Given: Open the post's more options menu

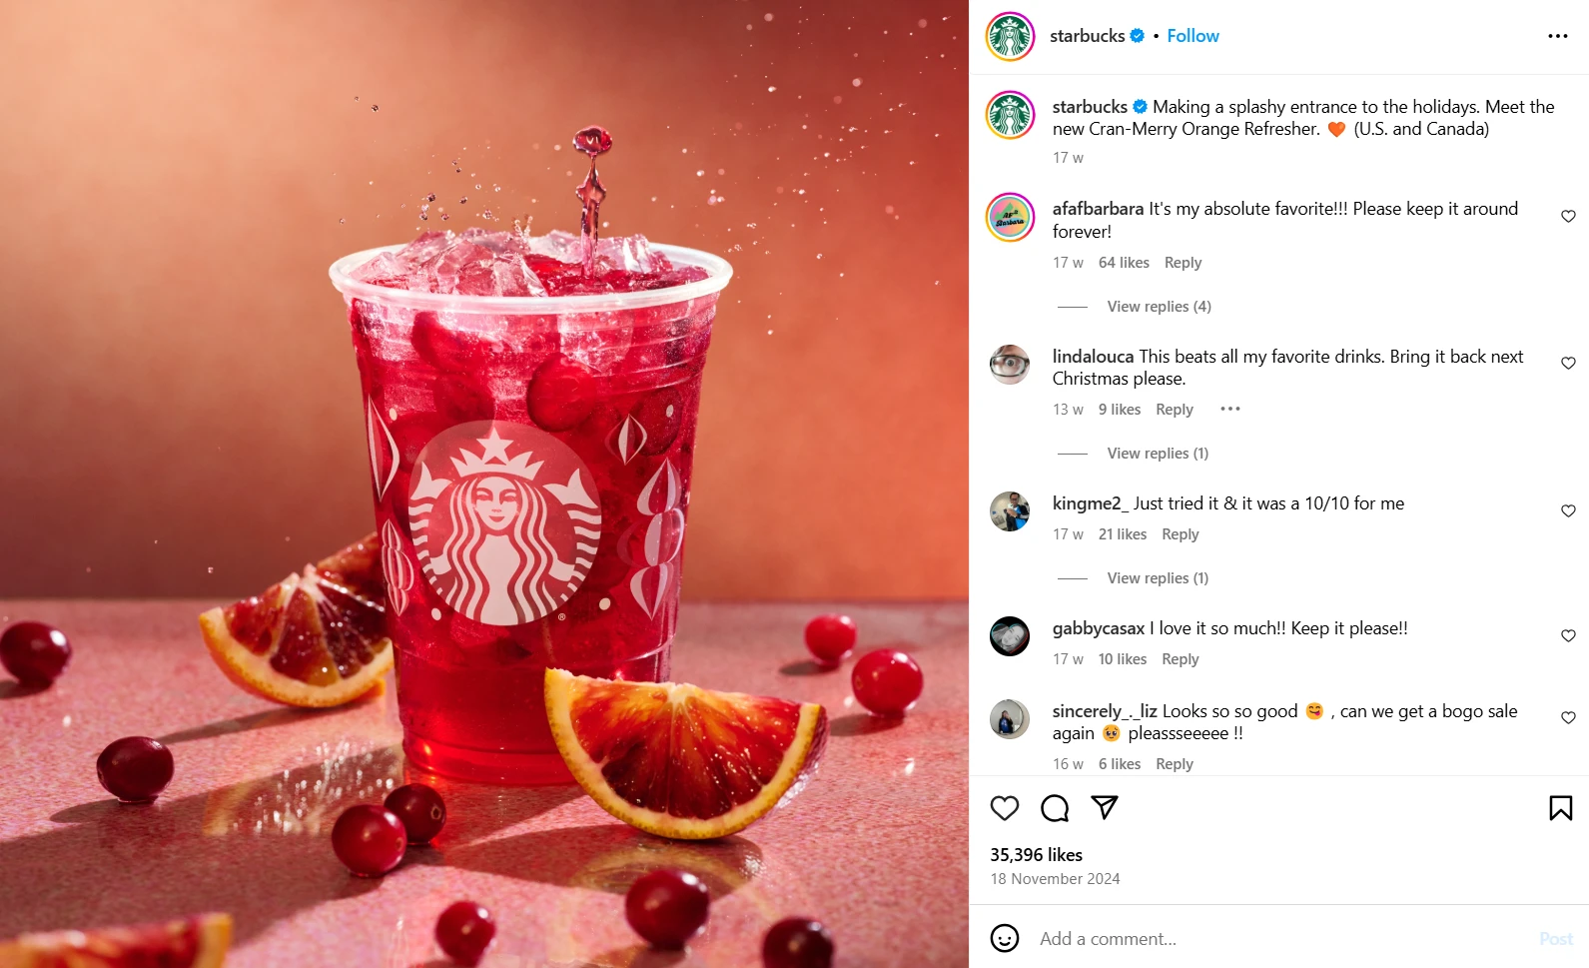Looking at the screenshot, I should [1558, 36].
